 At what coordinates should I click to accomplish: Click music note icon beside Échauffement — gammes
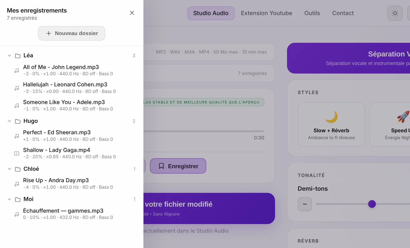tap(17, 214)
